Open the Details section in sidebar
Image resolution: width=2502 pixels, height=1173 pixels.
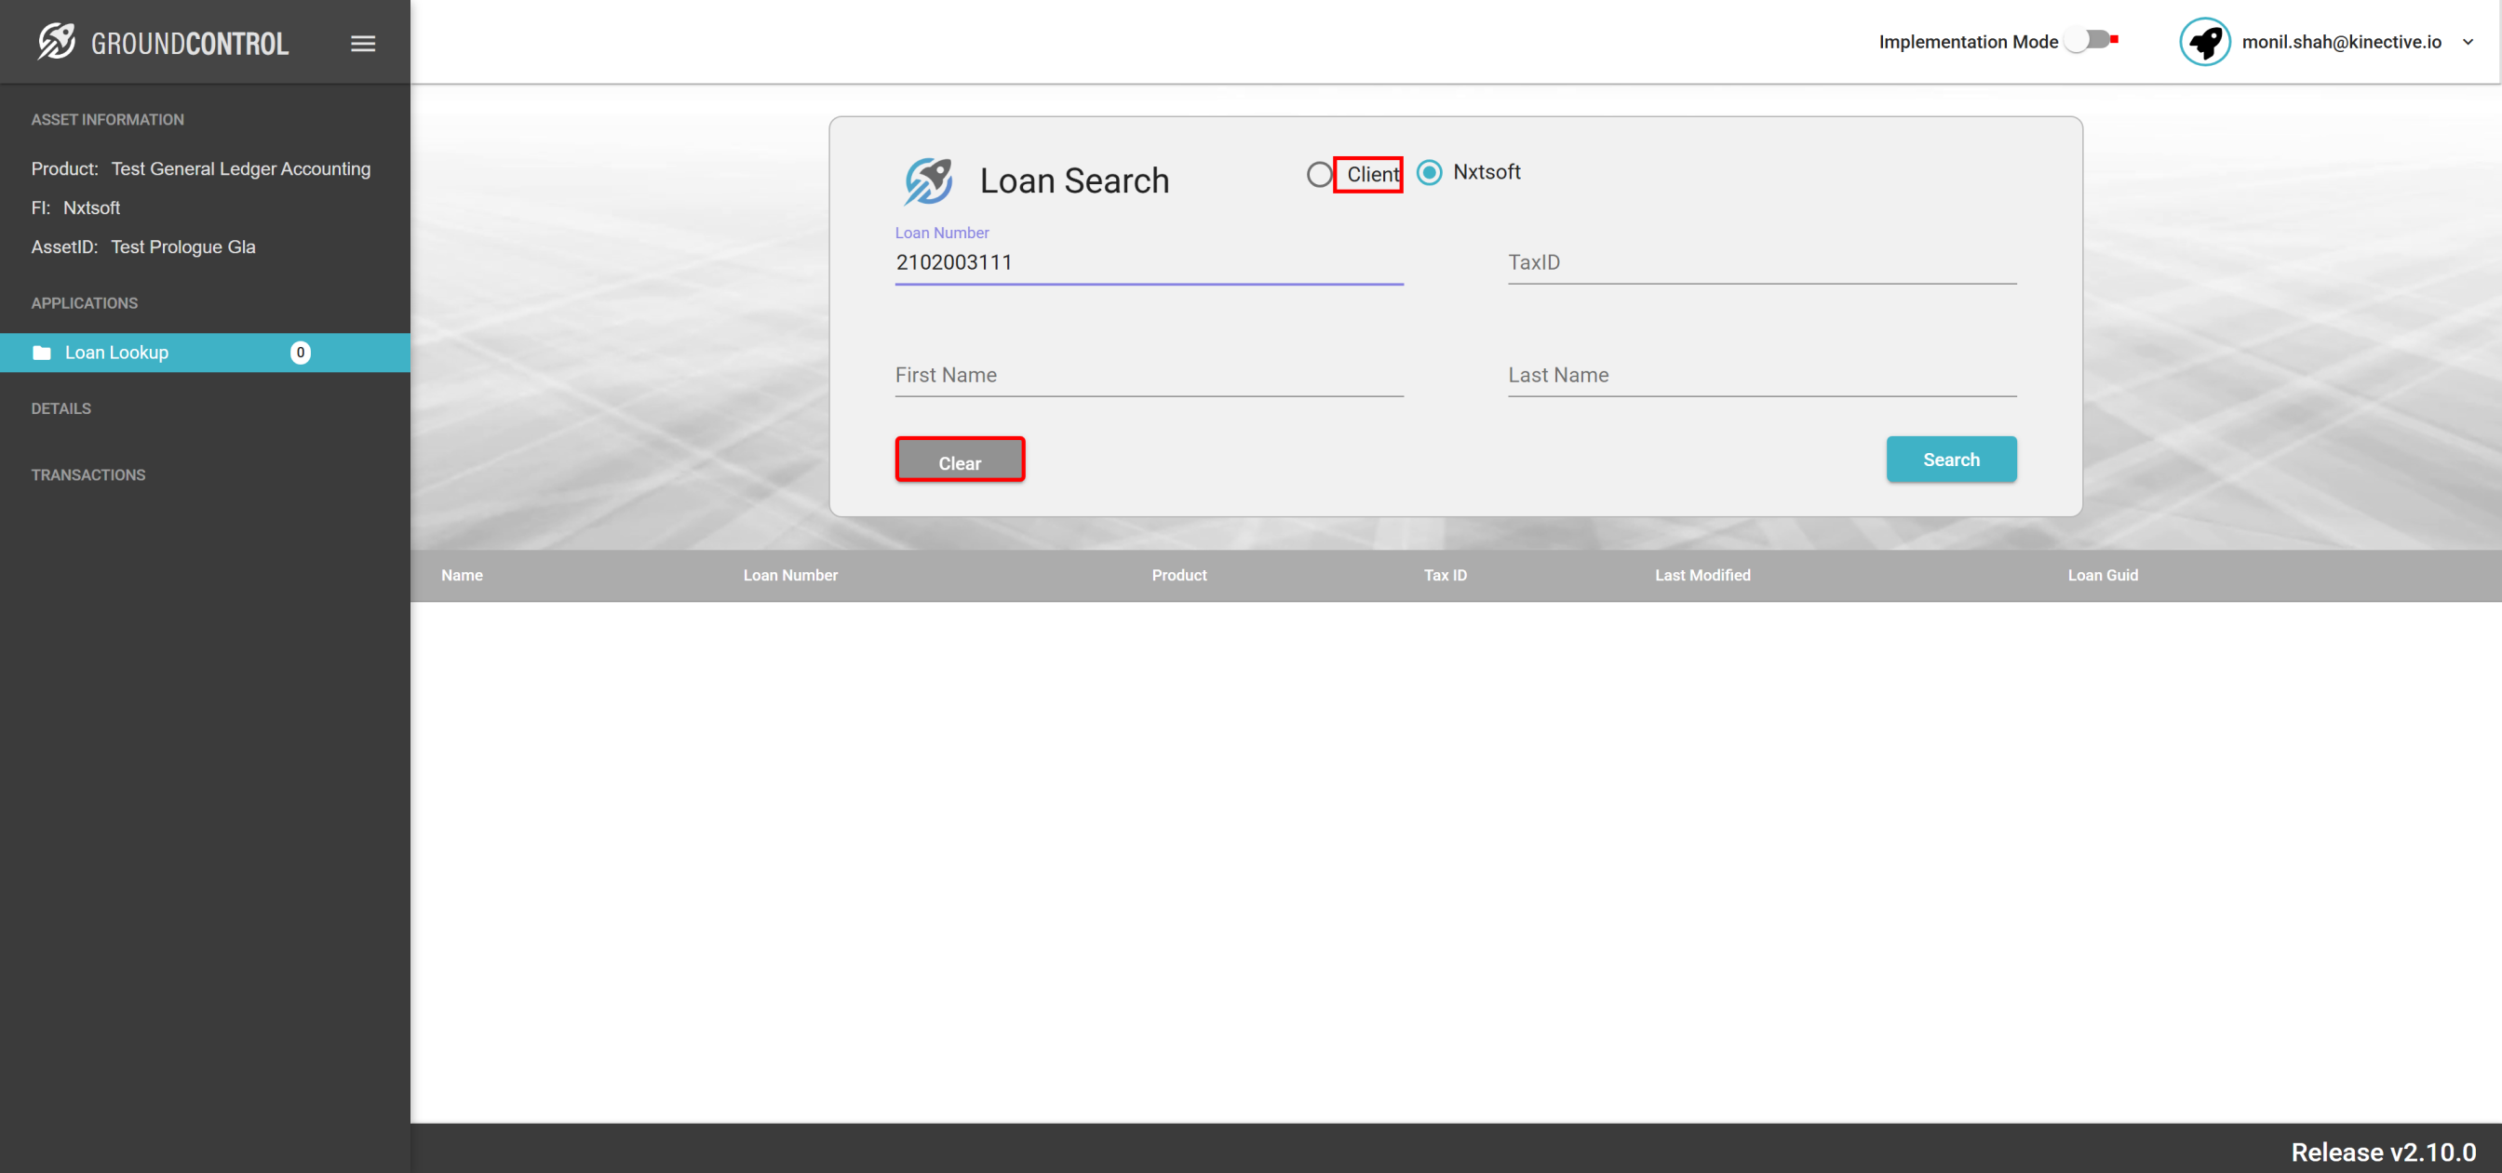click(61, 408)
